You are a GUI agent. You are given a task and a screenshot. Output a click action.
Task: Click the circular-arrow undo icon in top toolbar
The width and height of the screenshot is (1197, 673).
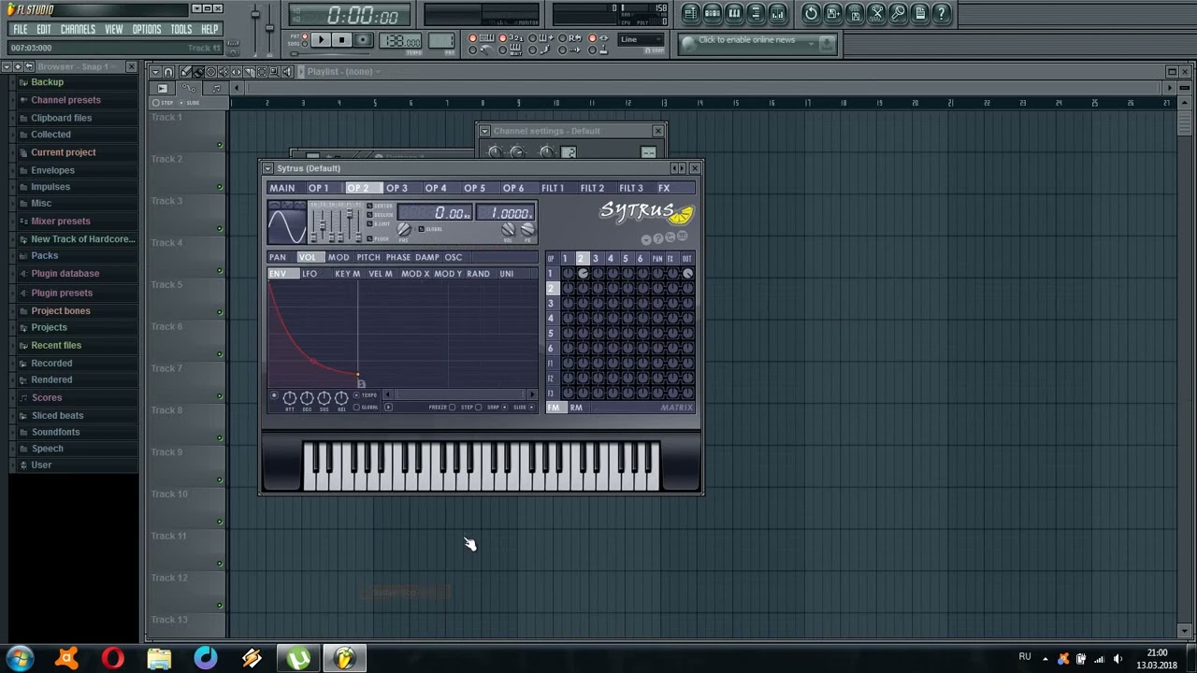click(811, 13)
